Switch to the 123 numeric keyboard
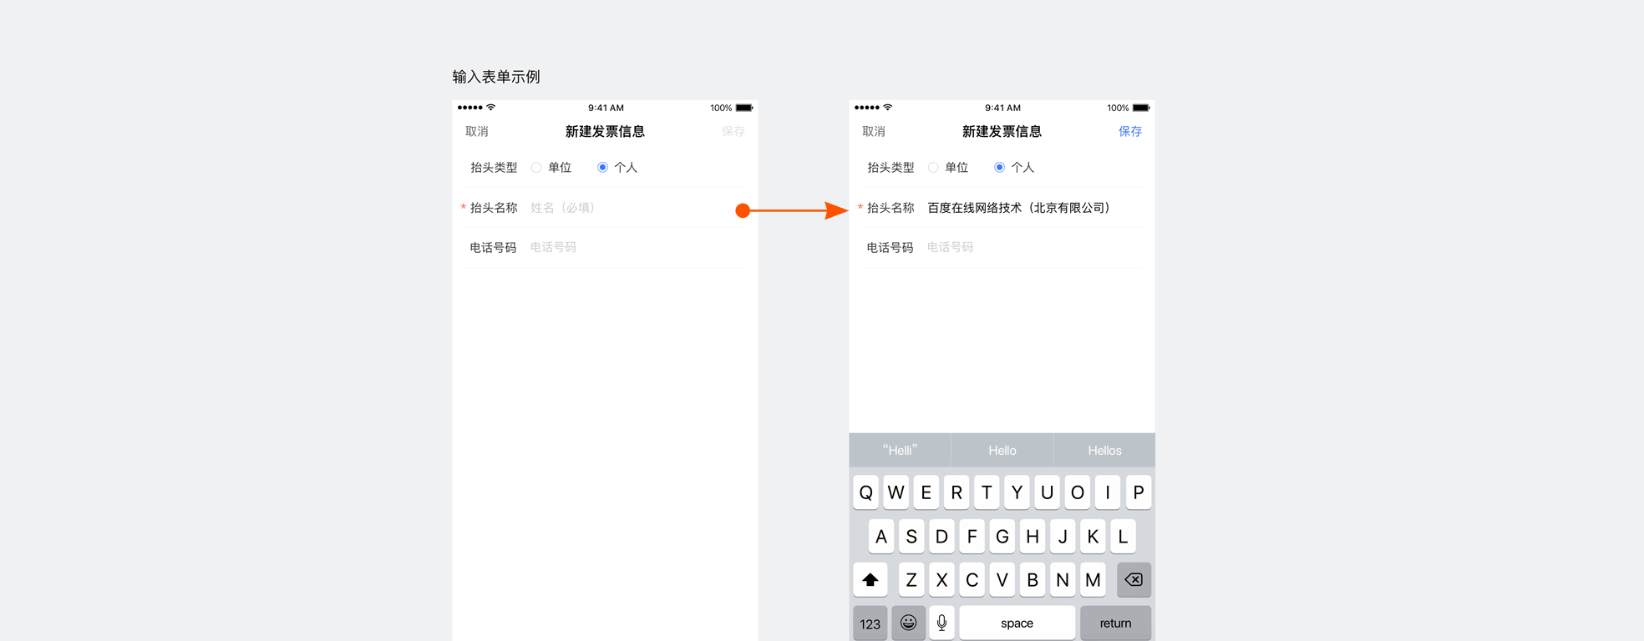 click(870, 623)
